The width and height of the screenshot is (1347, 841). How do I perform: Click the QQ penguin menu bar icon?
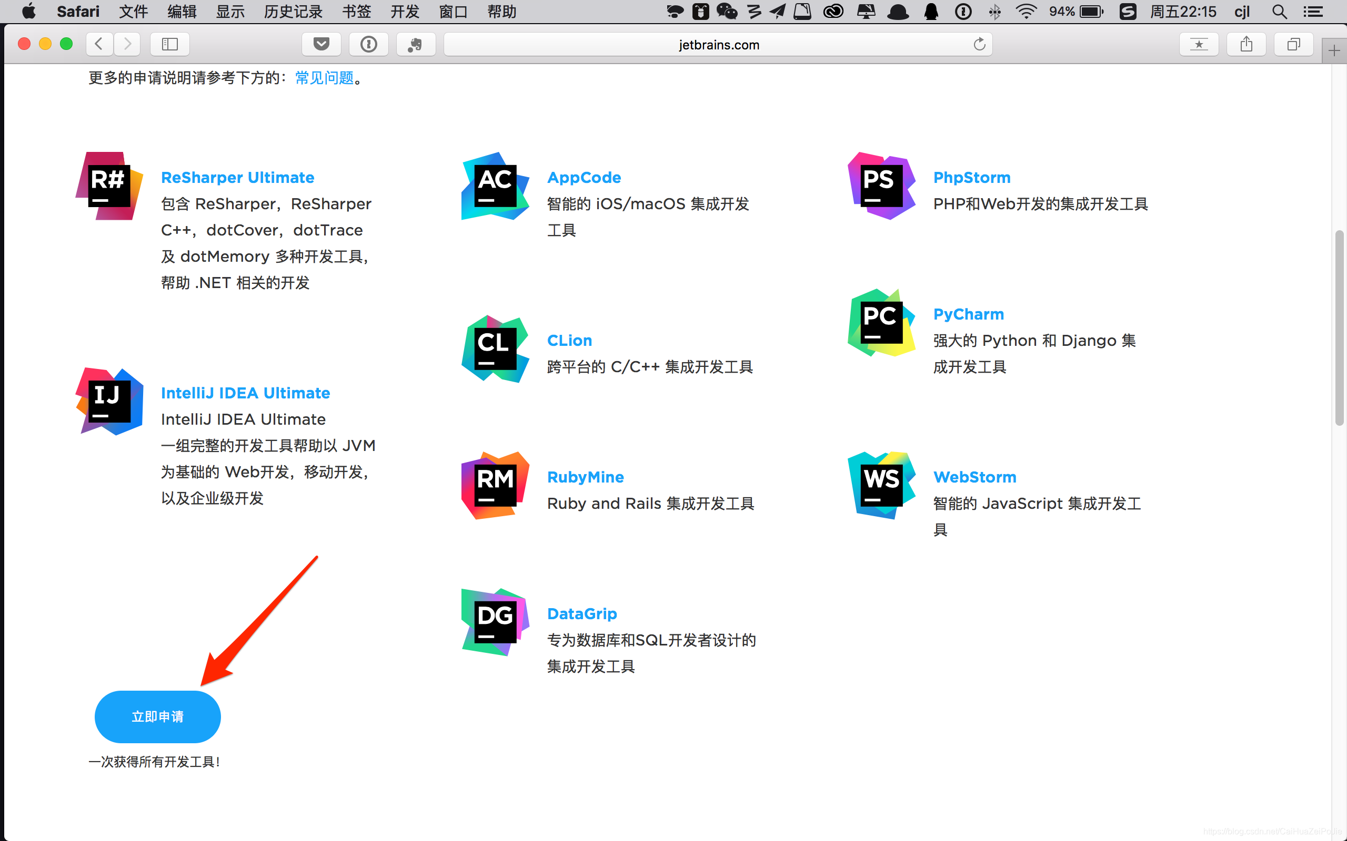point(931,11)
